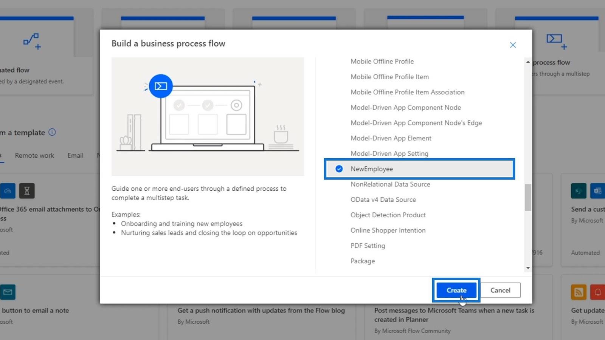Open the push notification Flow blog template
The width and height of the screenshot is (605, 340).
261,311
